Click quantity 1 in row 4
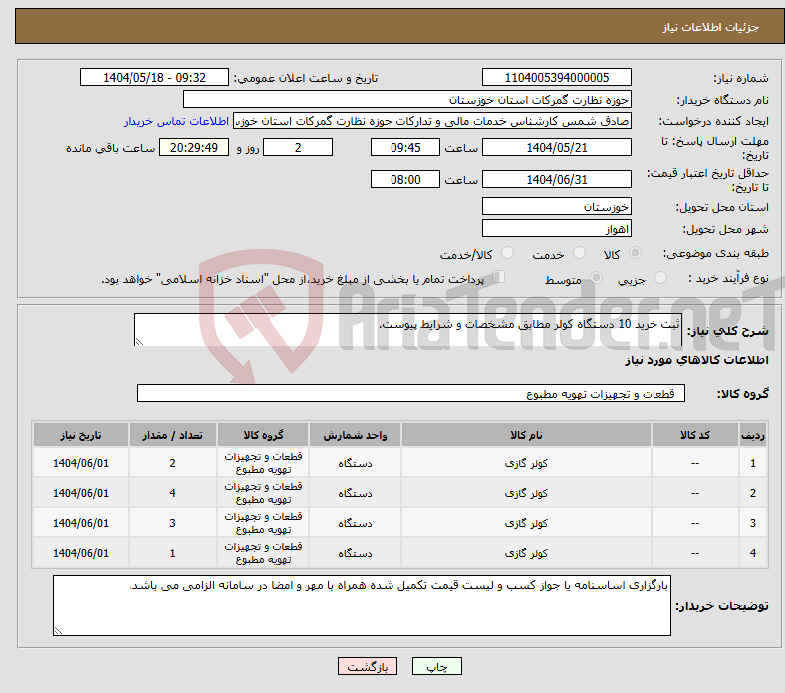 coord(172,553)
